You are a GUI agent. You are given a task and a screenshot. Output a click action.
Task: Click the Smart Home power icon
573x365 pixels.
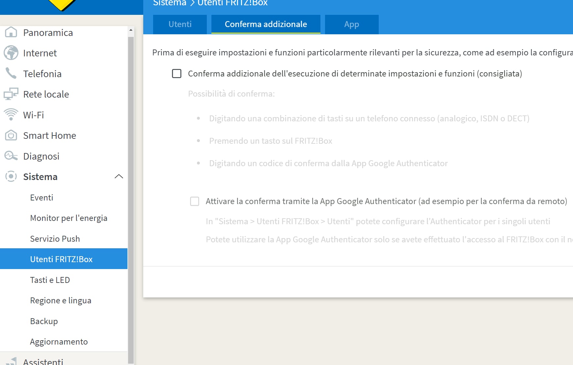(11, 135)
